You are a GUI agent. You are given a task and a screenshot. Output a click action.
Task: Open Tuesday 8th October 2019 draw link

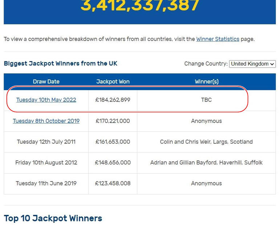pos(46,121)
